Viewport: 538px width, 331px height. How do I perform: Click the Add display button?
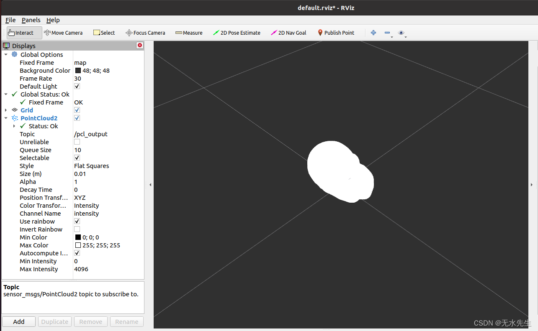(x=19, y=321)
